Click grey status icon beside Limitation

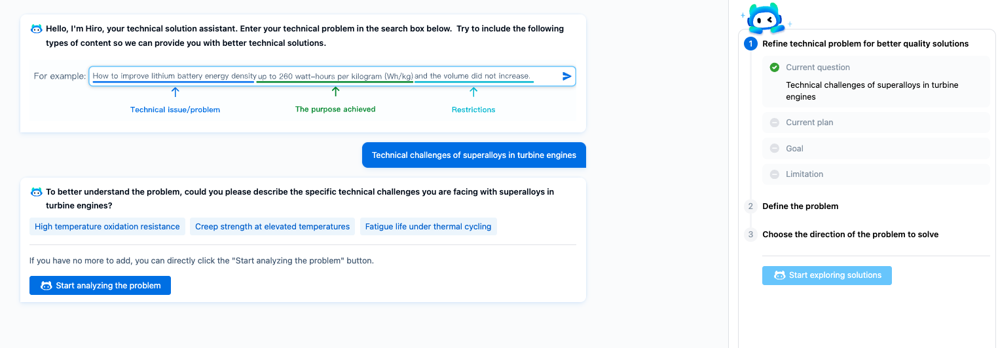pyautogui.click(x=775, y=174)
